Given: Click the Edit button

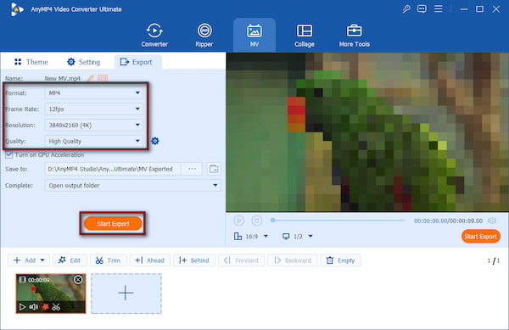Looking at the screenshot, I should (x=70, y=260).
